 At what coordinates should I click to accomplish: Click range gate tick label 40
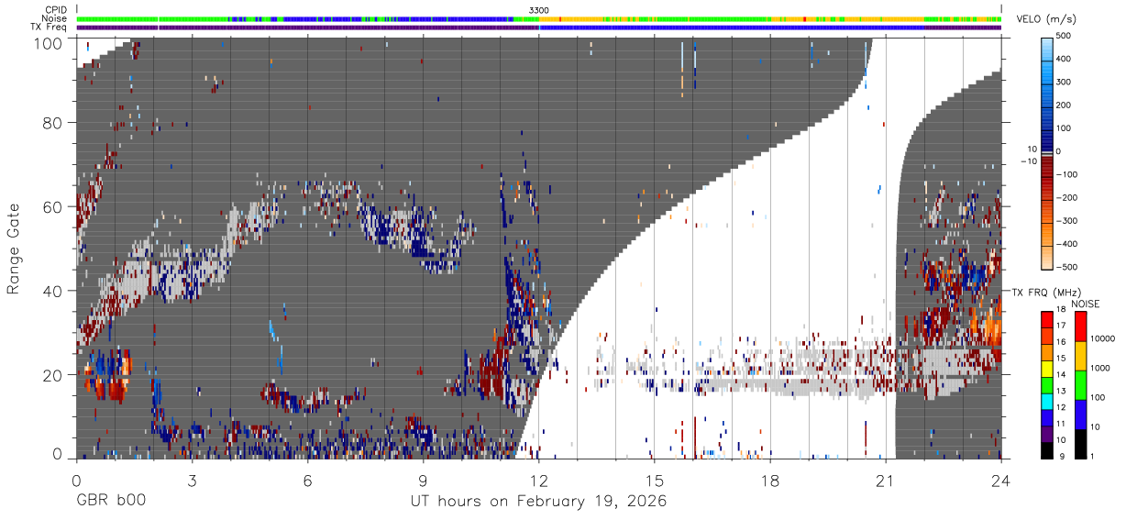[53, 291]
